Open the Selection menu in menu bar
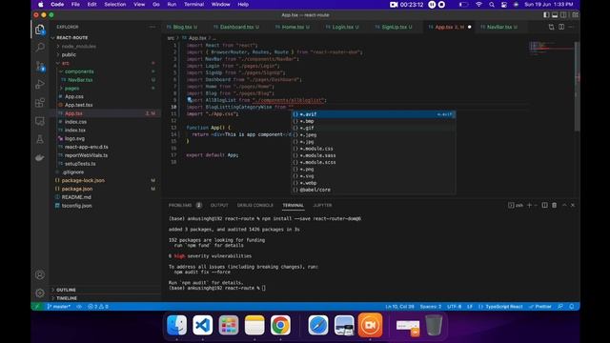This screenshot has width=610, height=343. (114, 4)
